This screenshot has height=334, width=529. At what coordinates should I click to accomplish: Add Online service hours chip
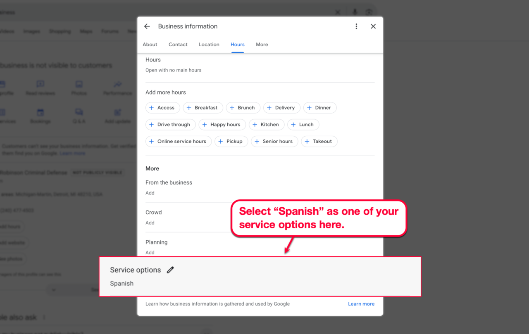tap(178, 142)
